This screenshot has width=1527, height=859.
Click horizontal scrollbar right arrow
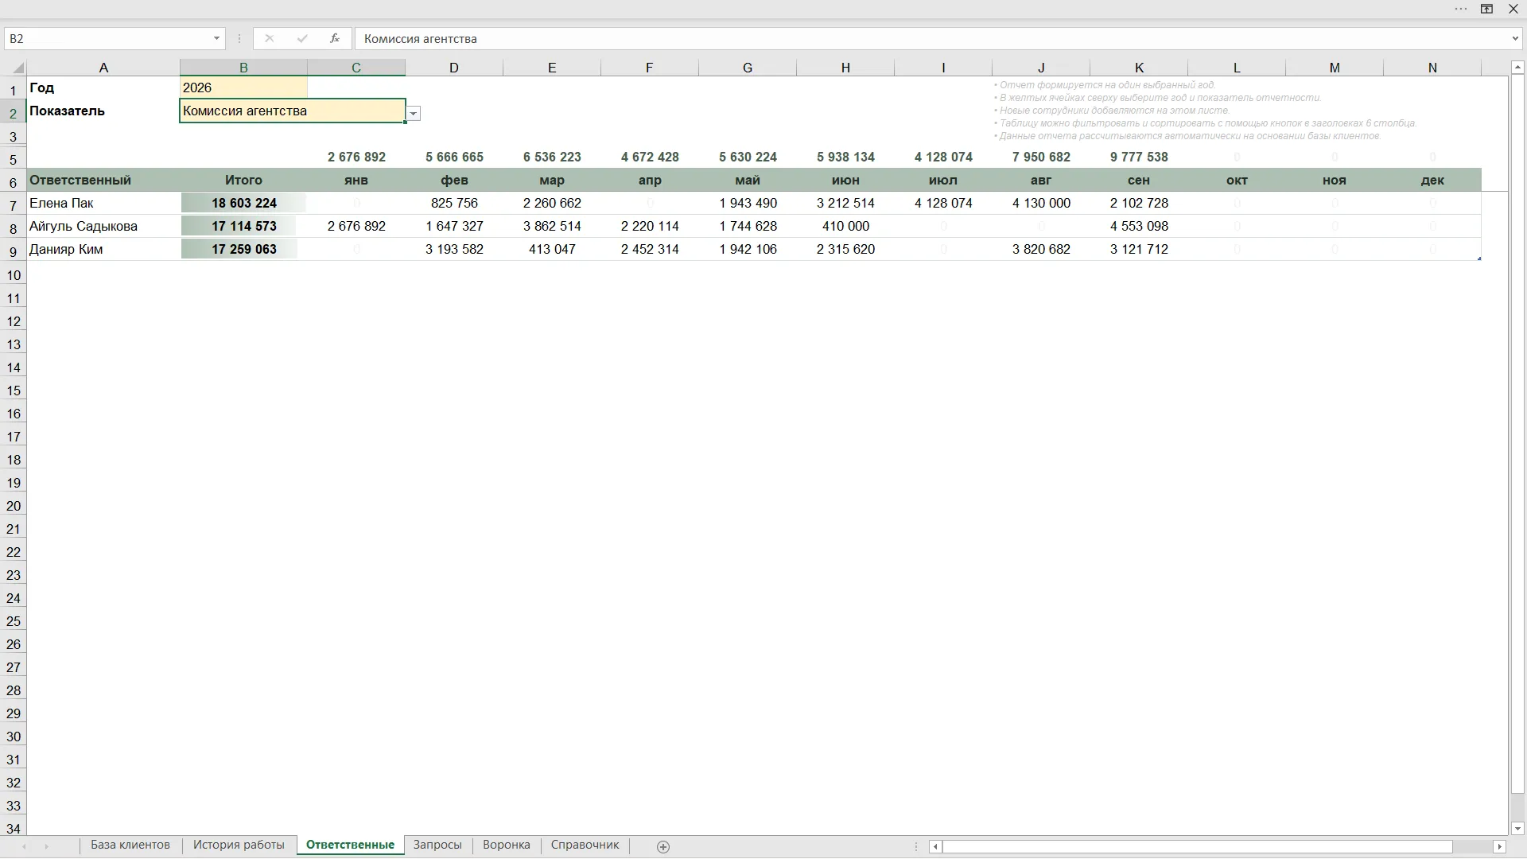(x=1500, y=847)
